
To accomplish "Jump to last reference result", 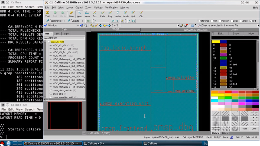I will pos(134,21).
